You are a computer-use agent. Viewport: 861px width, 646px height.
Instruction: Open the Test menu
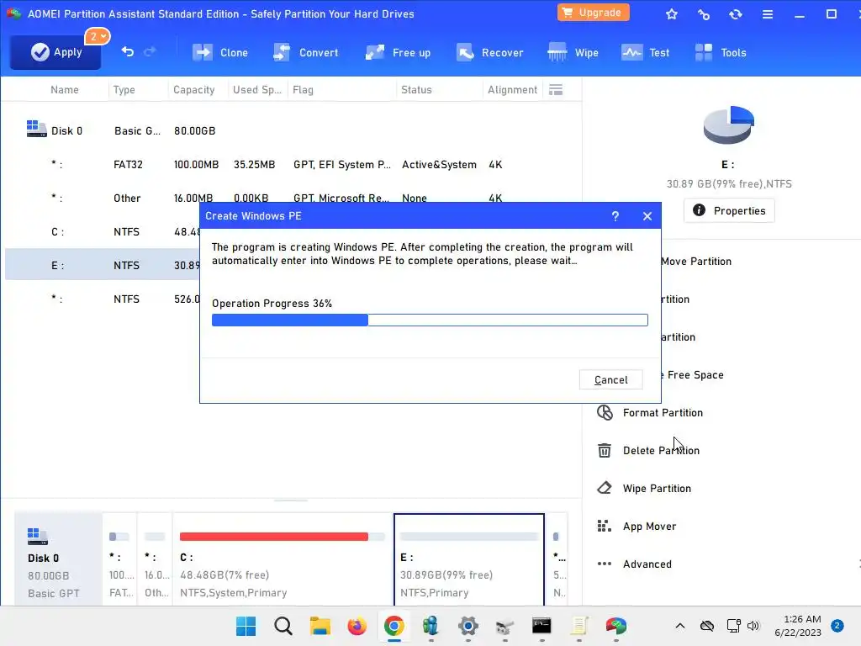tap(645, 53)
